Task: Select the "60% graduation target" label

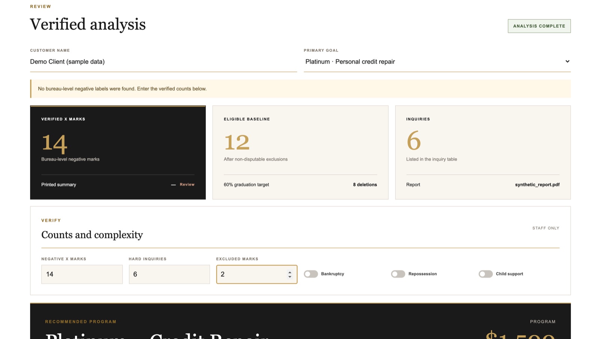Action: [x=246, y=184]
